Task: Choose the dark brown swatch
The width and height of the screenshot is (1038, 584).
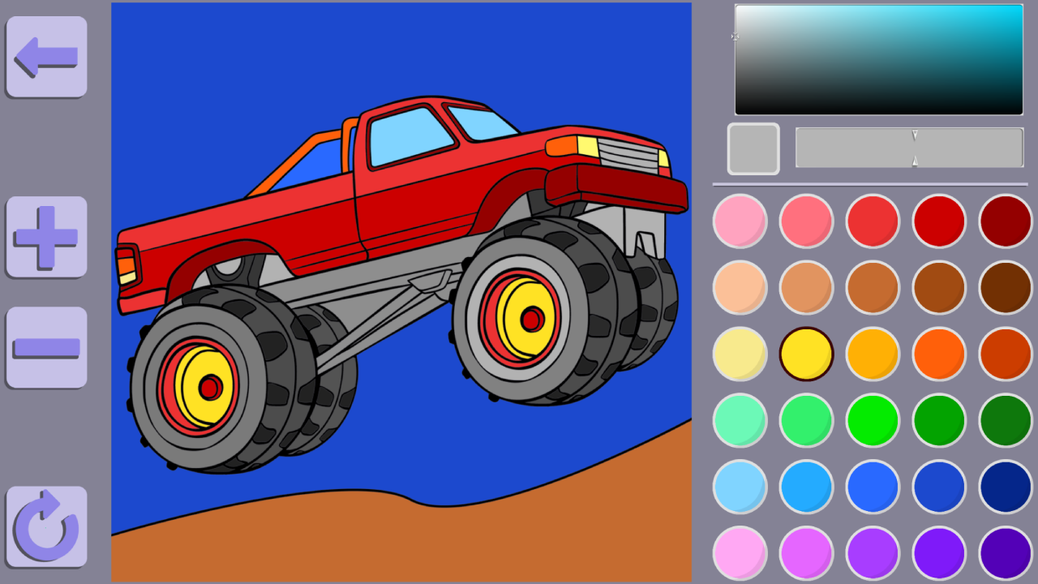Action: tap(1006, 287)
